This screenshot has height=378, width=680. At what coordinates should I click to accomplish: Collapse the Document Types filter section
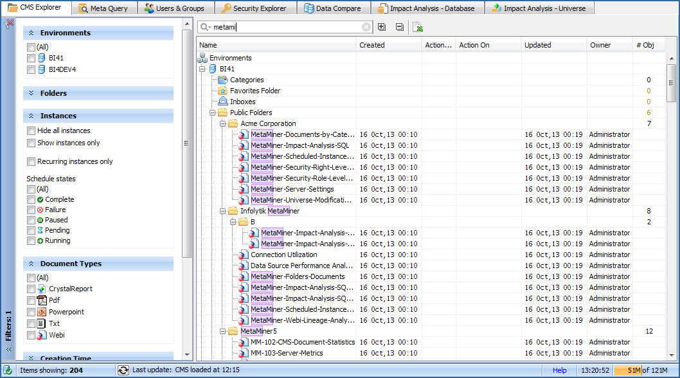click(x=31, y=264)
